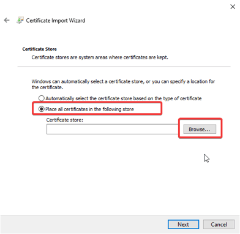Select the Place all certificates radio circle
The image size is (240, 234).
click(x=42, y=109)
